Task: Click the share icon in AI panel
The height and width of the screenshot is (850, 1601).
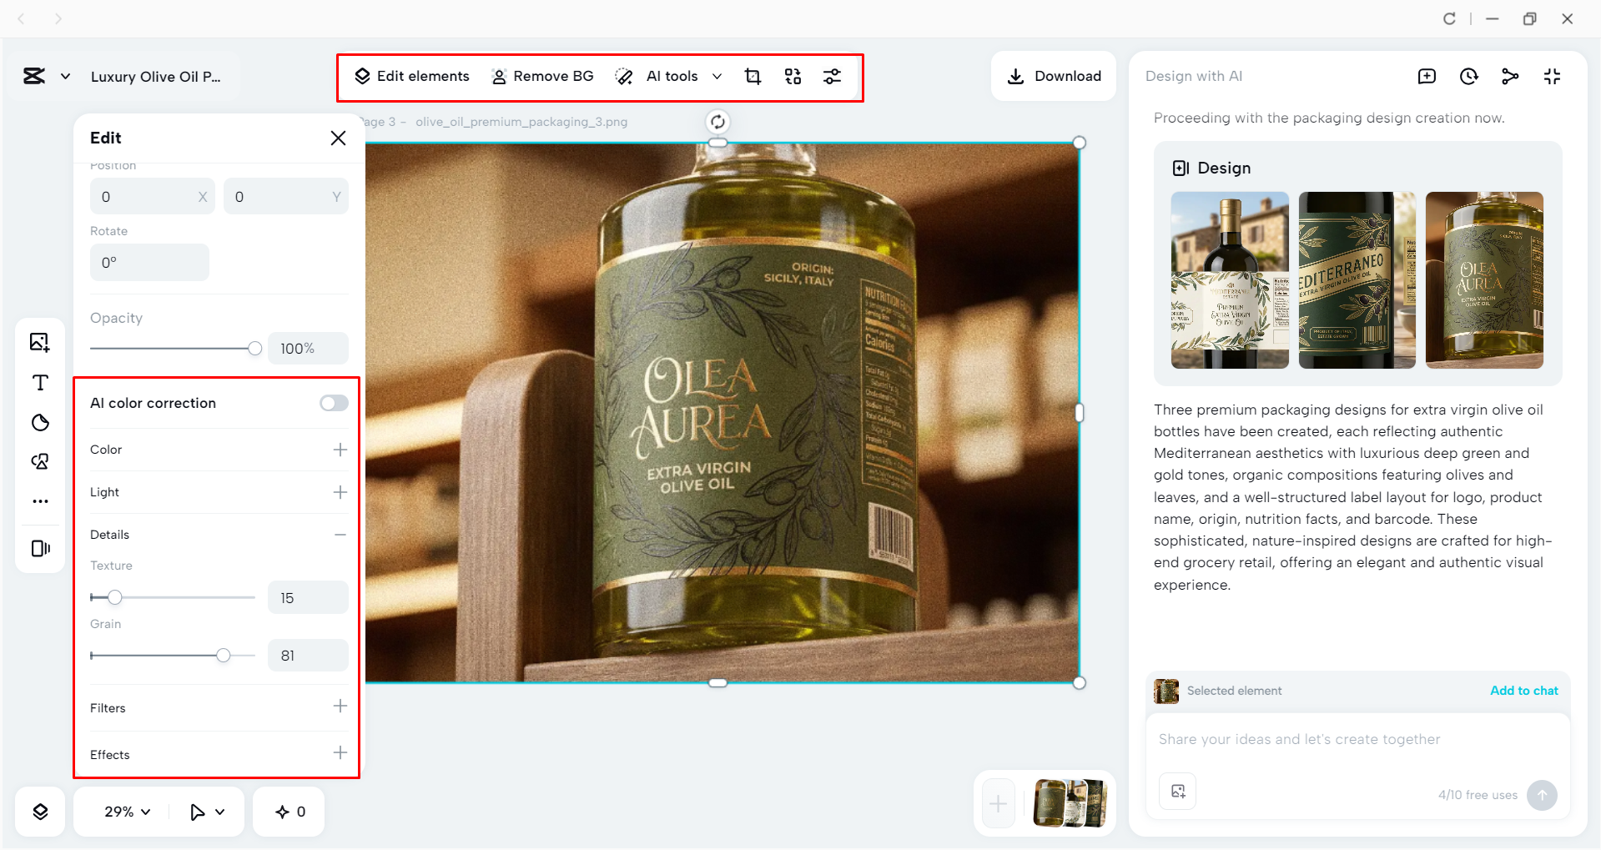Action: click(x=1510, y=77)
